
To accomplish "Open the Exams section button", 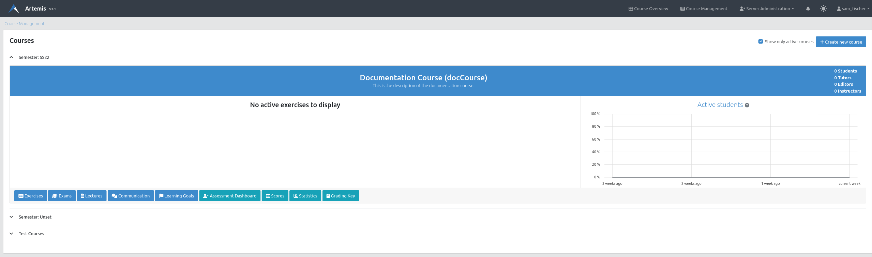I will coord(62,196).
